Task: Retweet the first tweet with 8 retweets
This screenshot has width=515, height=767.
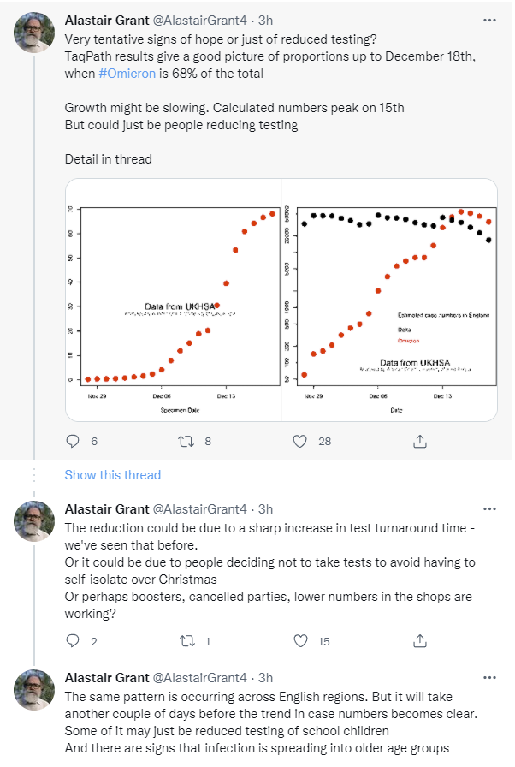Action: (x=186, y=442)
